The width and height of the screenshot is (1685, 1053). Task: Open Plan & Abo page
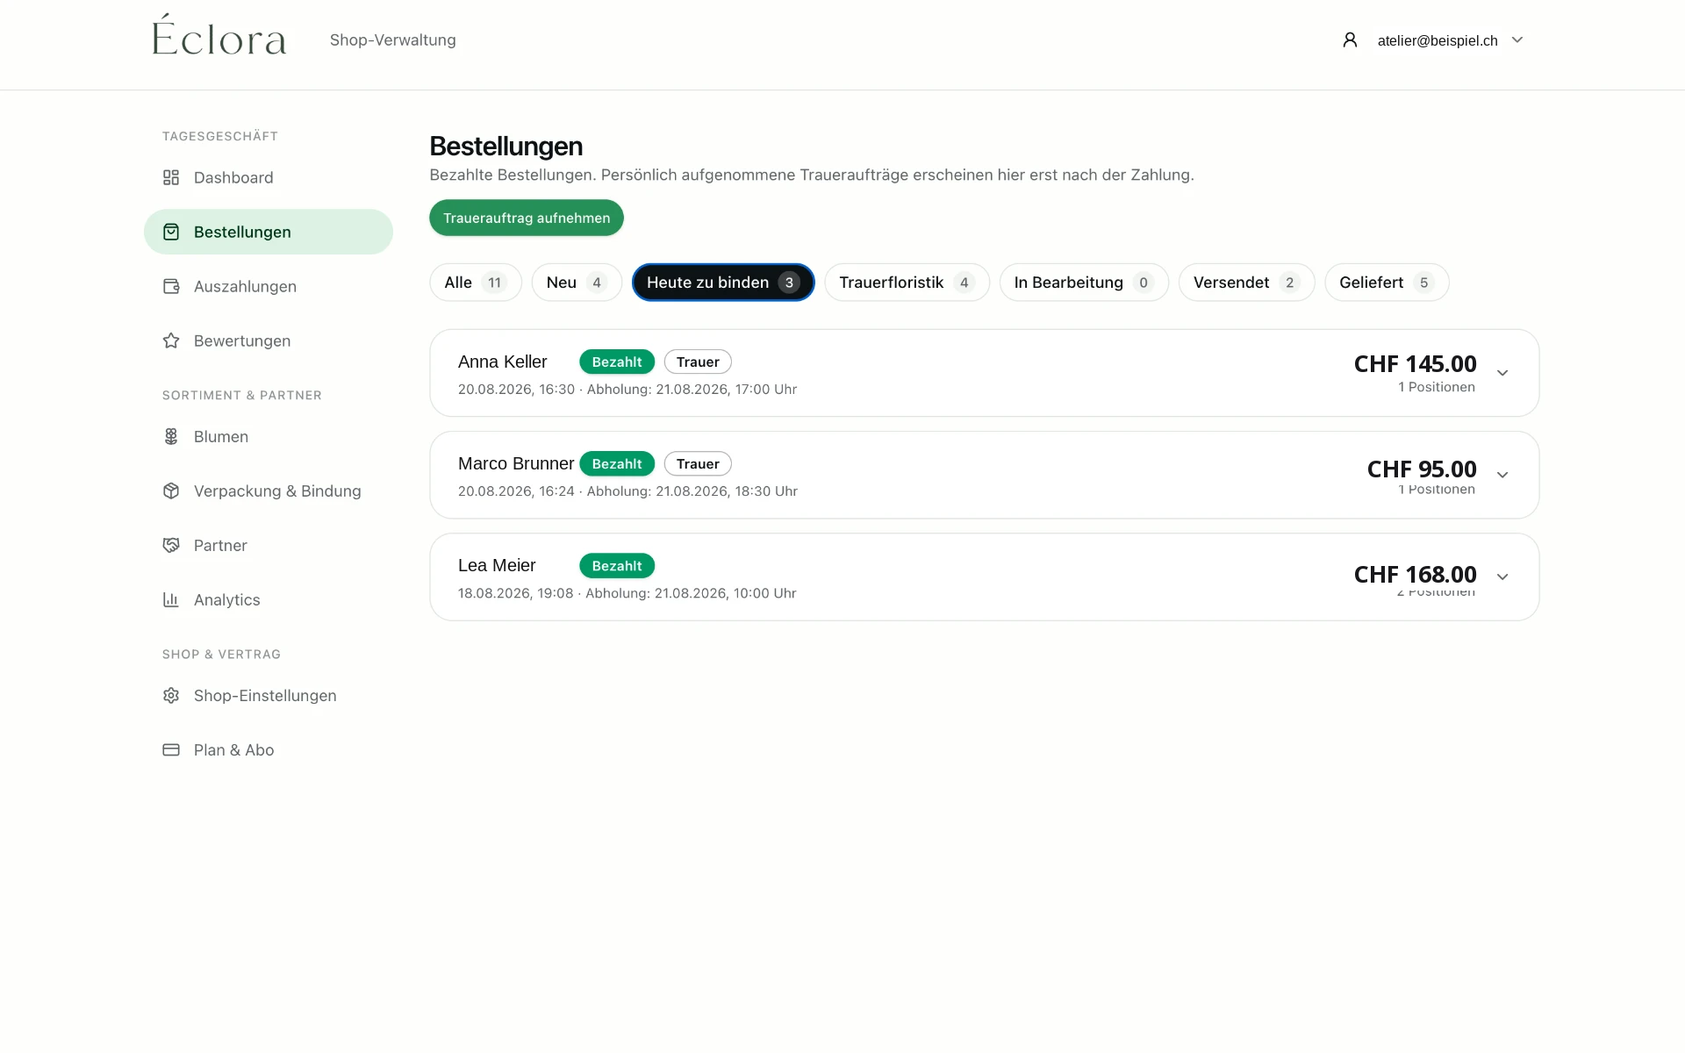[x=269, y=749]
